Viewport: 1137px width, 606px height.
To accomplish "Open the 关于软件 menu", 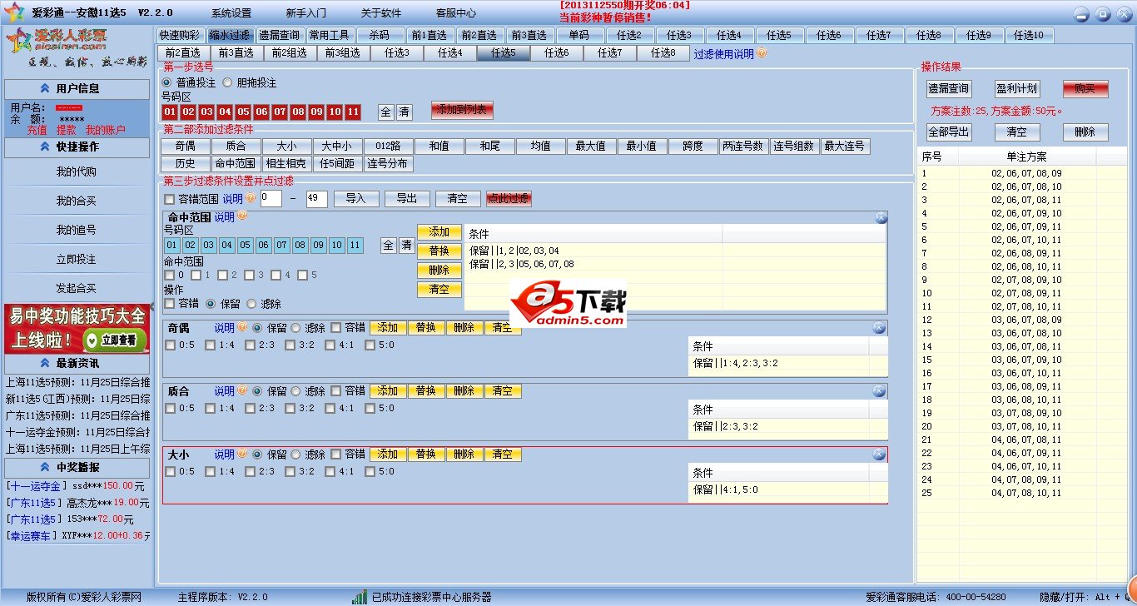I will [381, 13].
